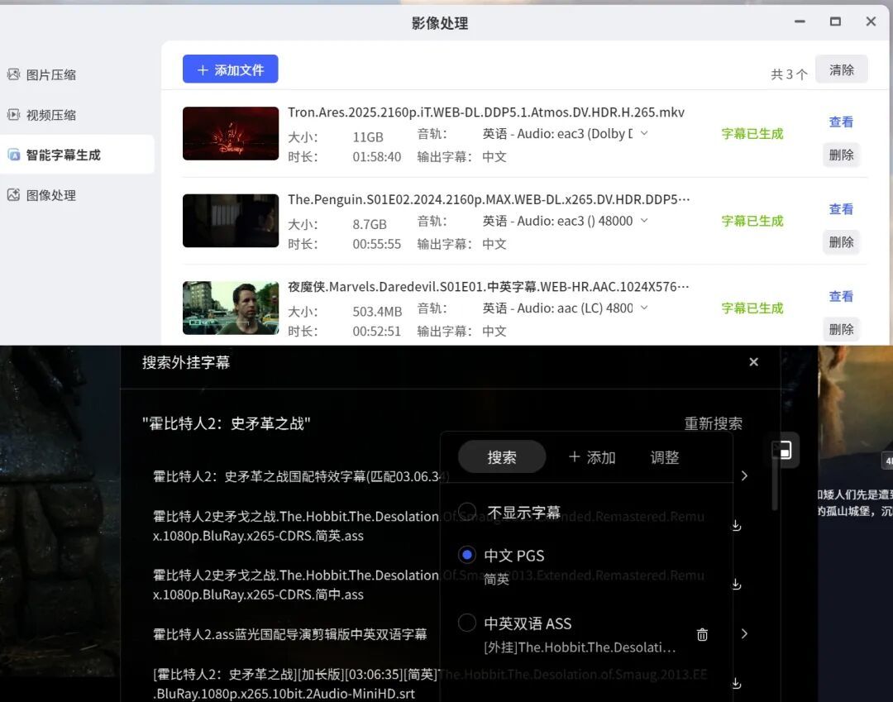Click the 视频压缩 sidebar icon
Image resolution: width=893 pixels, height=702 pixels.
14,115
